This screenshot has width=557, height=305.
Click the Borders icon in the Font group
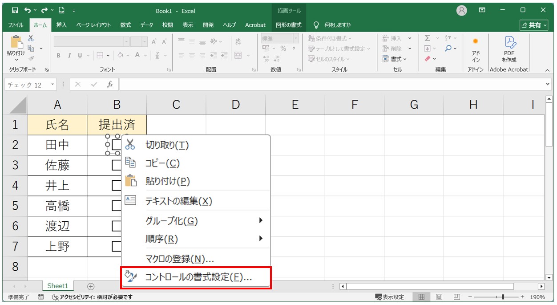pos(100,56)
